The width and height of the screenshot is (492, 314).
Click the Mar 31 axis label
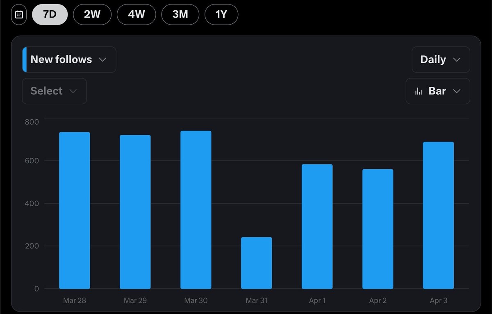257,300
